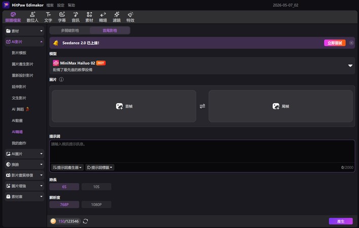Viewport: 359px width, 228px height.
Task: Expand the 圖片增強 image enhance section
Action: coord(24,186)
